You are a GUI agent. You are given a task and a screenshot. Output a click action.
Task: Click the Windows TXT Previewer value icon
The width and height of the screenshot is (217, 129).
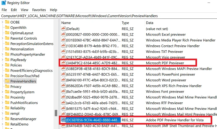click(63, 51)
